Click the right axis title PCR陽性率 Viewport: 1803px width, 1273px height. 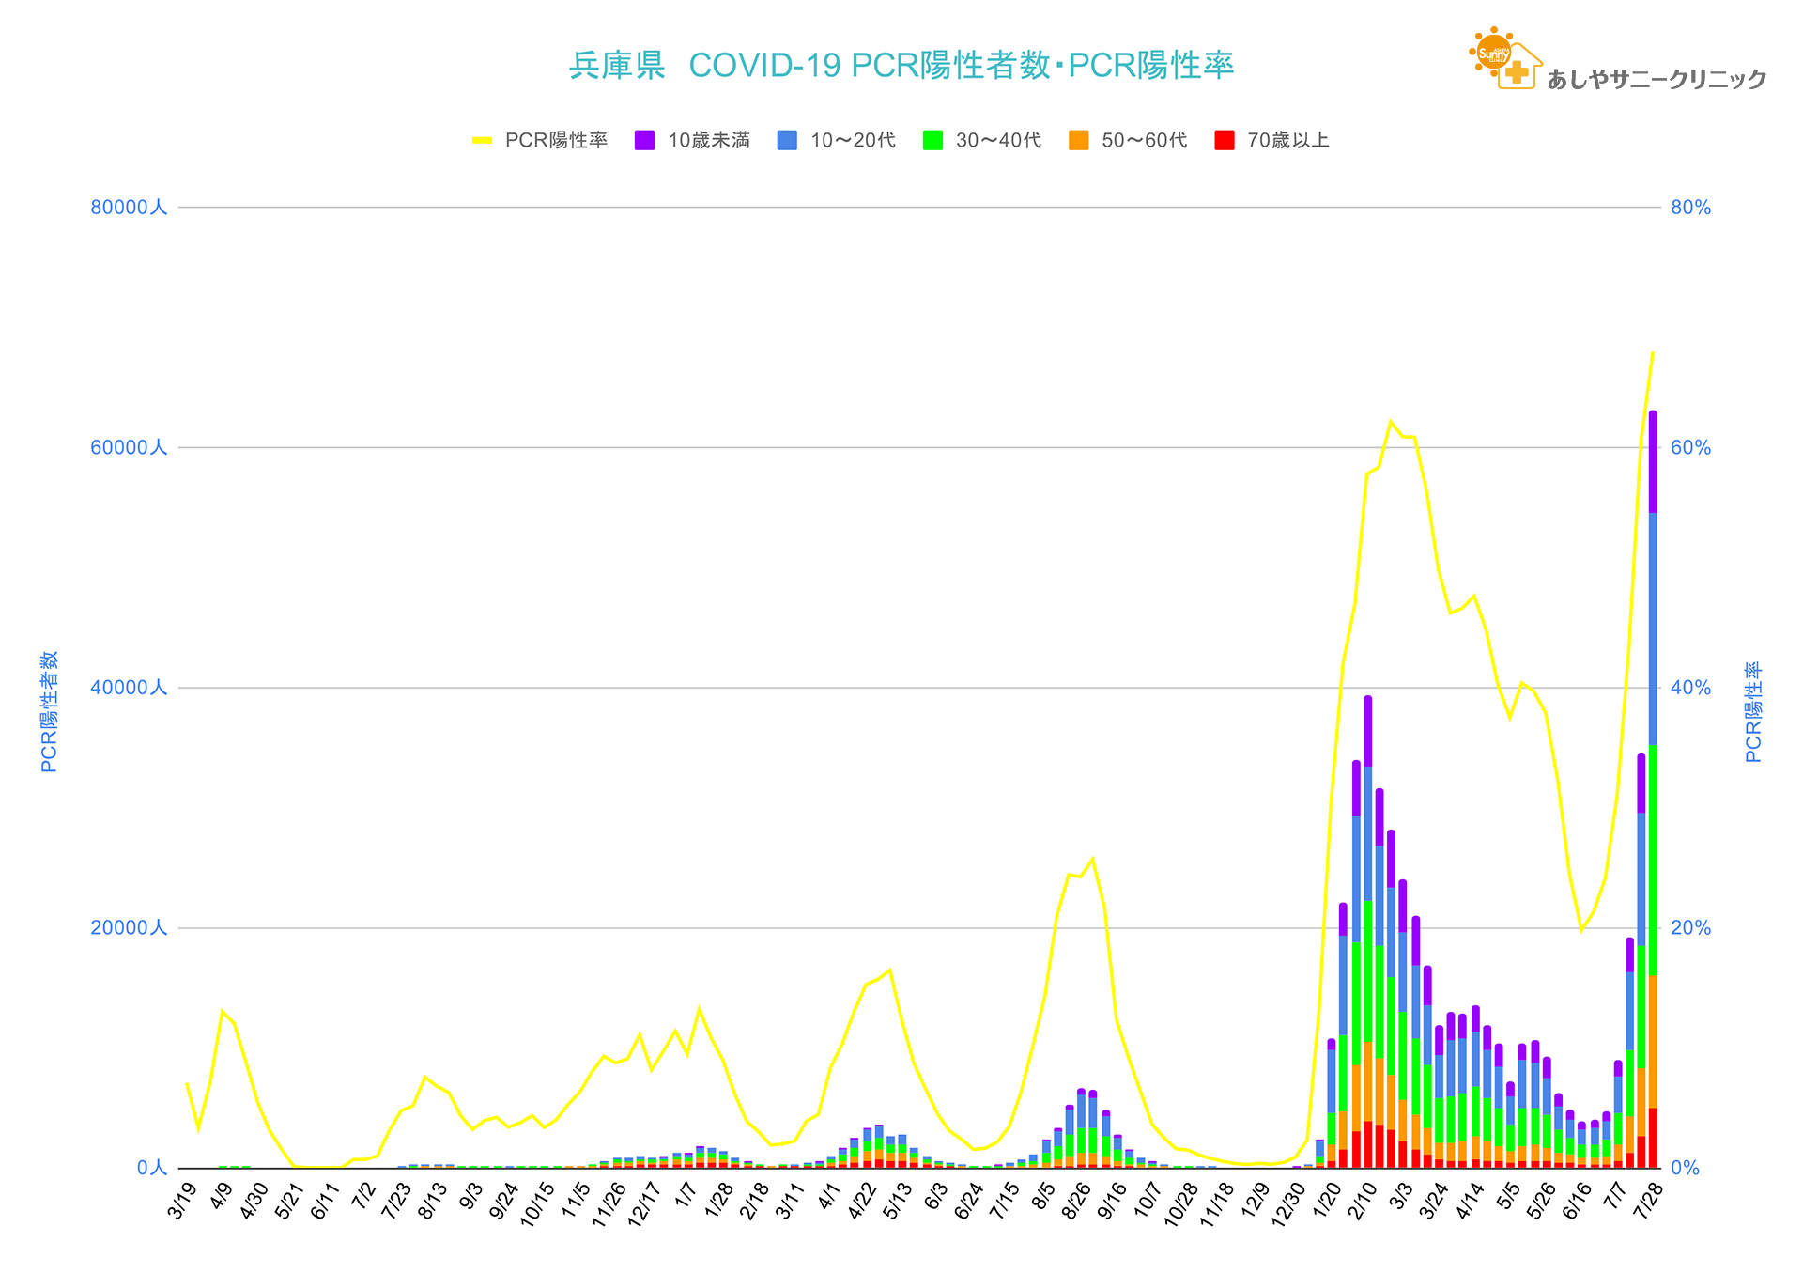(x=1753, y=711)
